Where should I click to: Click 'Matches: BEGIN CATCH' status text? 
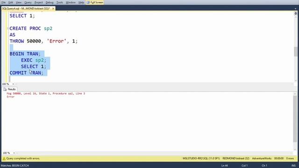(x=15, y=166)
